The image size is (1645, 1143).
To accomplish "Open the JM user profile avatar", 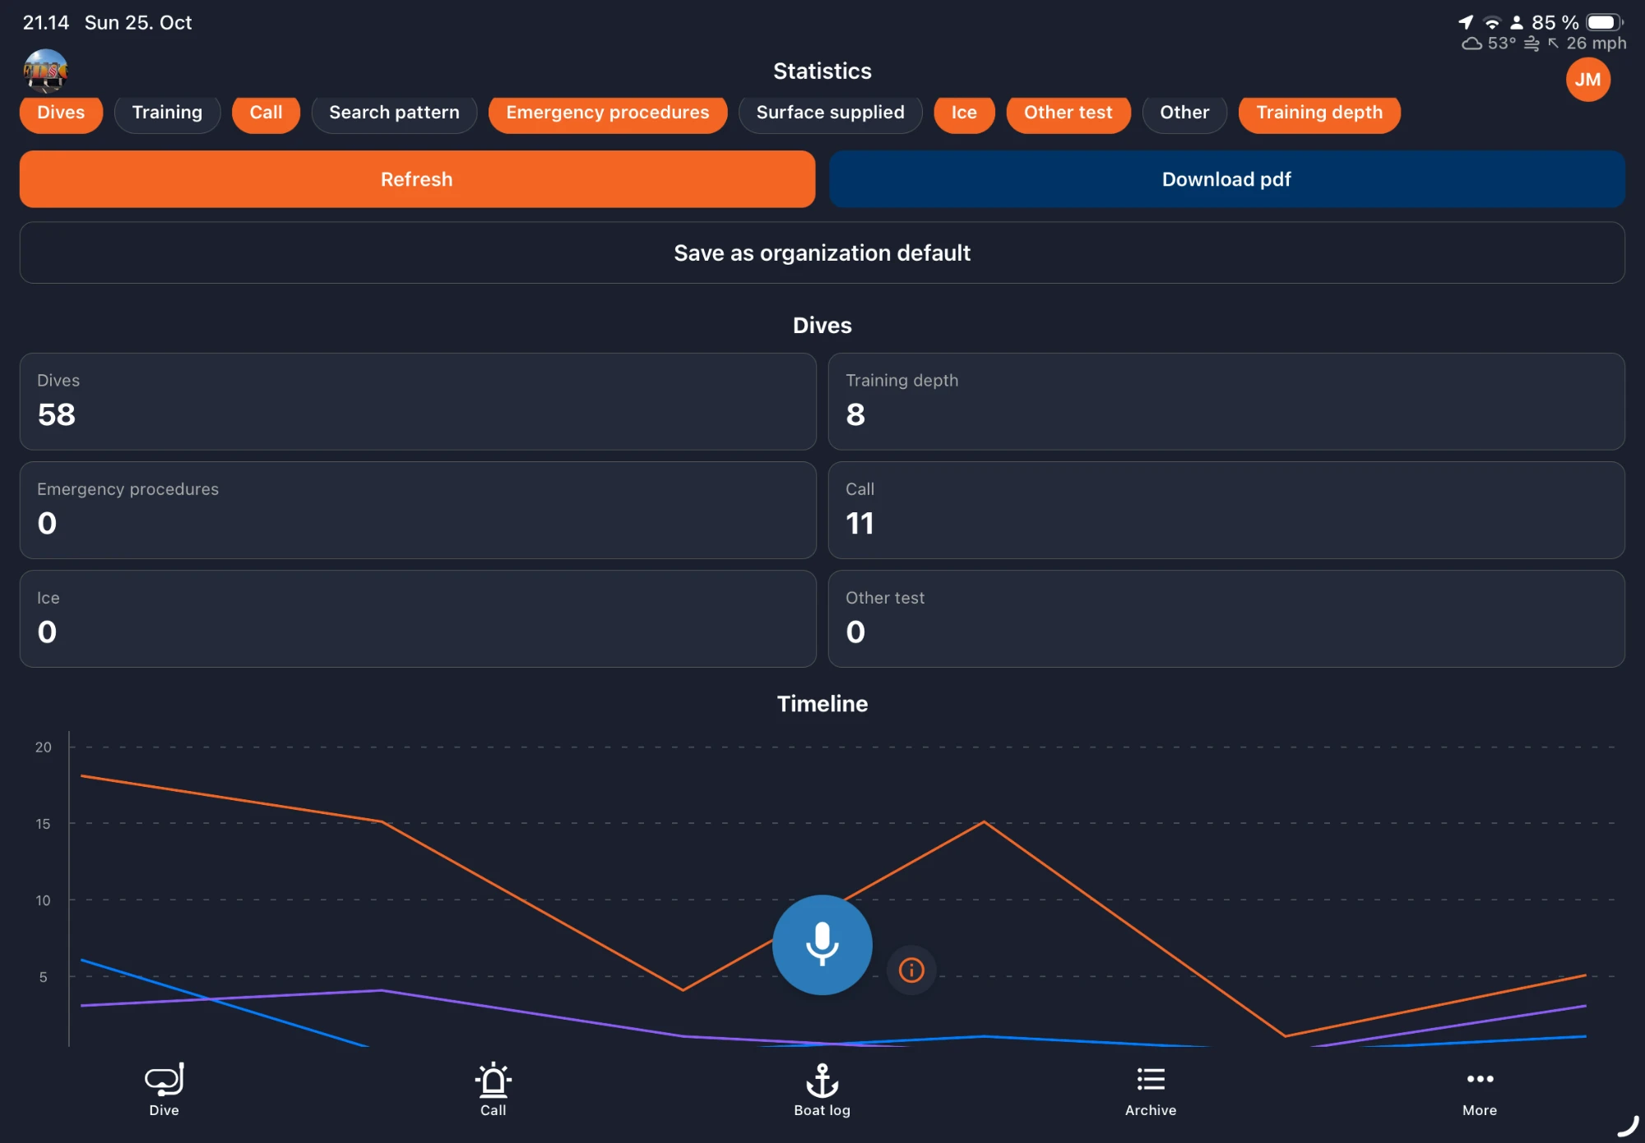I will click(1587, 80).
